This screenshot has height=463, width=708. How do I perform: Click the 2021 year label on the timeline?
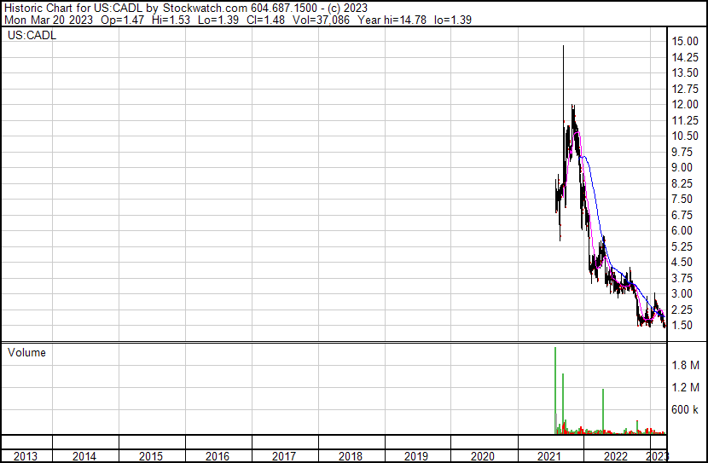point(549,456)
